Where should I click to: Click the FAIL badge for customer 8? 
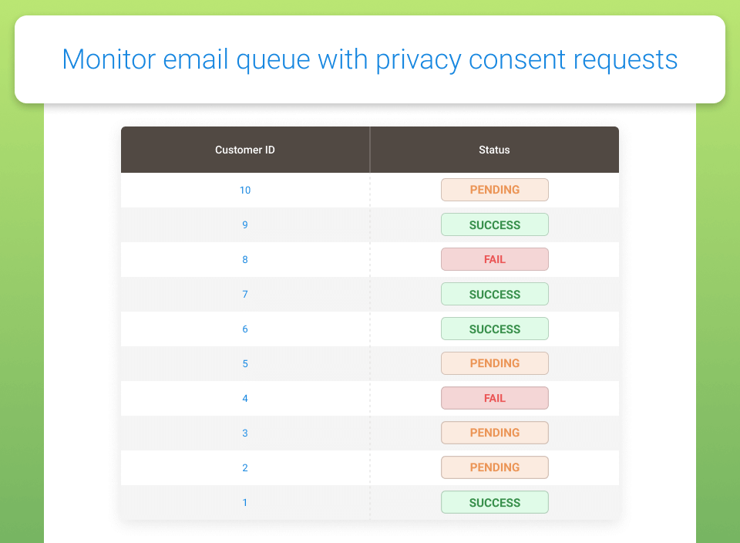pos(495,259)
